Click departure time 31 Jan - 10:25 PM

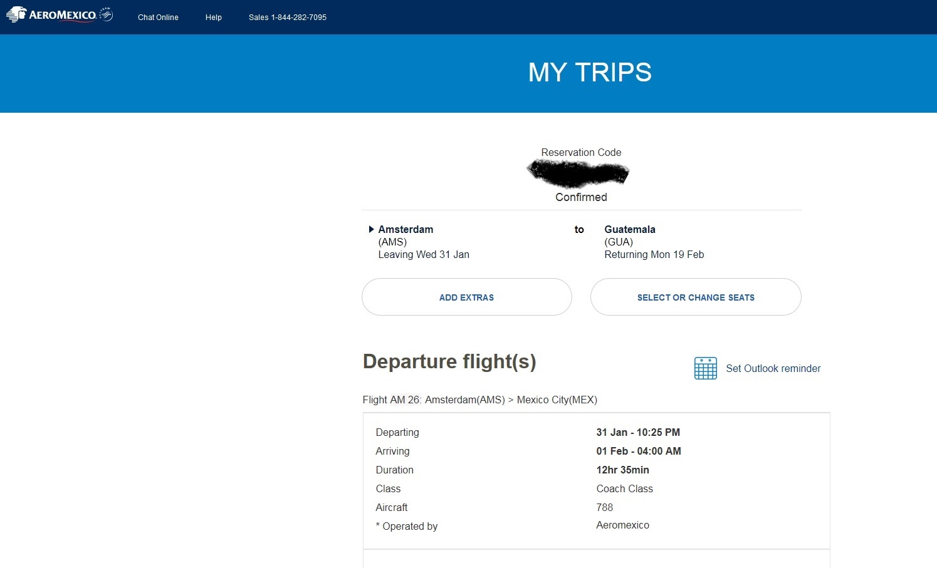click(x=638, y=432)
